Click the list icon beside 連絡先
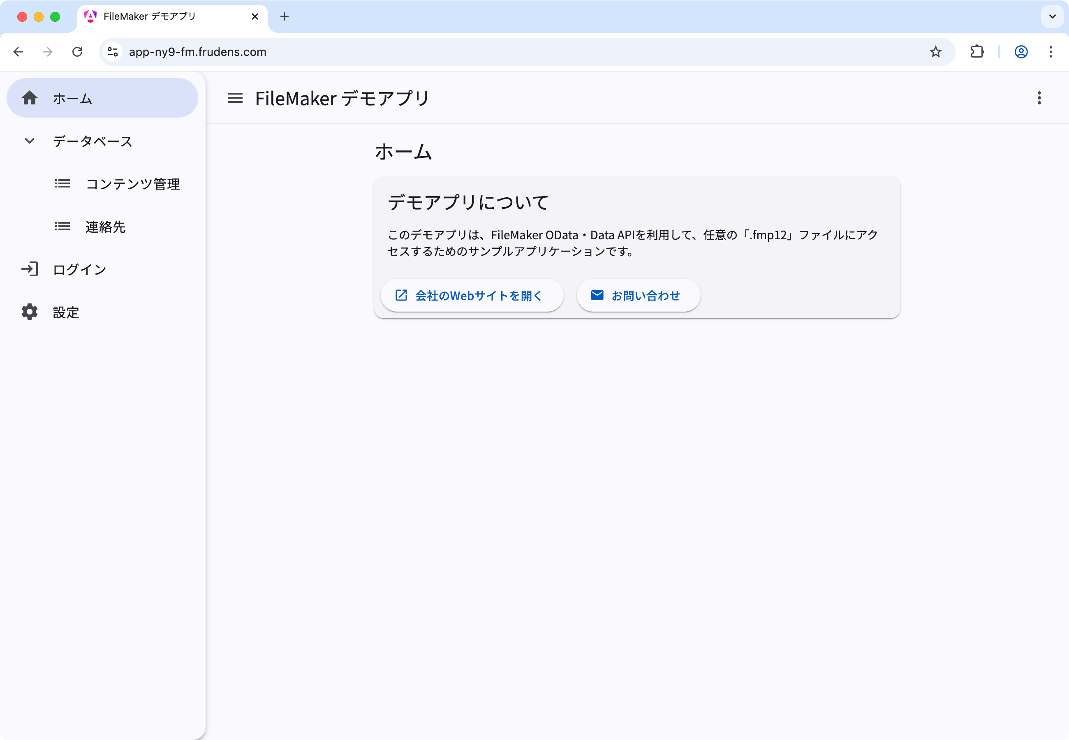 (62, 227)
